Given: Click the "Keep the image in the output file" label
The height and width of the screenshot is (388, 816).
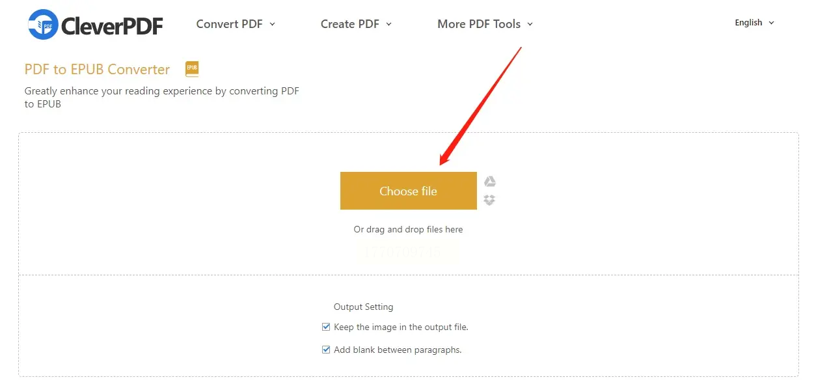Looking at the screenshot, I should [x=401, y=327].
